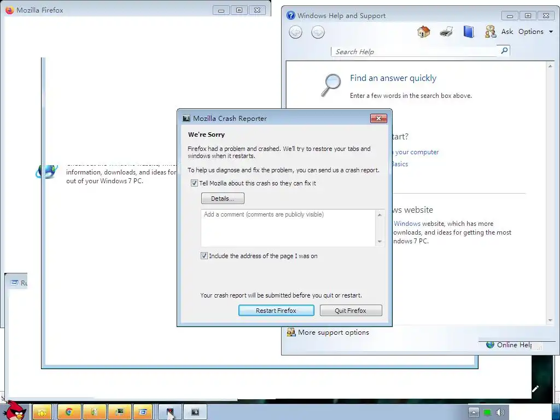Open 'More support options' link
This screenshot has width=560, height=420.
tap(333, 332)
